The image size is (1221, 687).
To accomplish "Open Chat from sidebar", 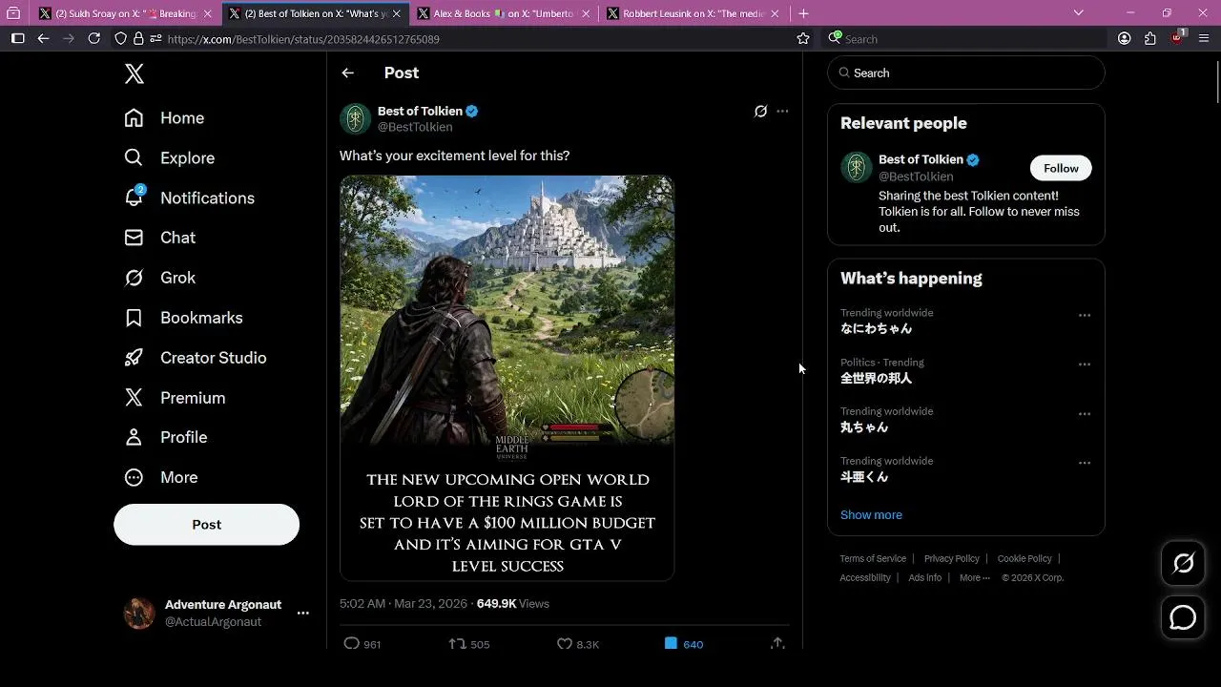I will click(159, 238).
